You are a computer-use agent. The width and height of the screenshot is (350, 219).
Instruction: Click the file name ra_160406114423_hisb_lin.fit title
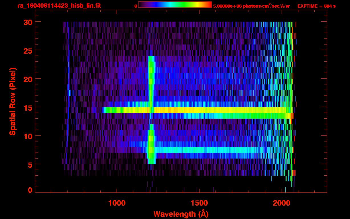point(59,6)
